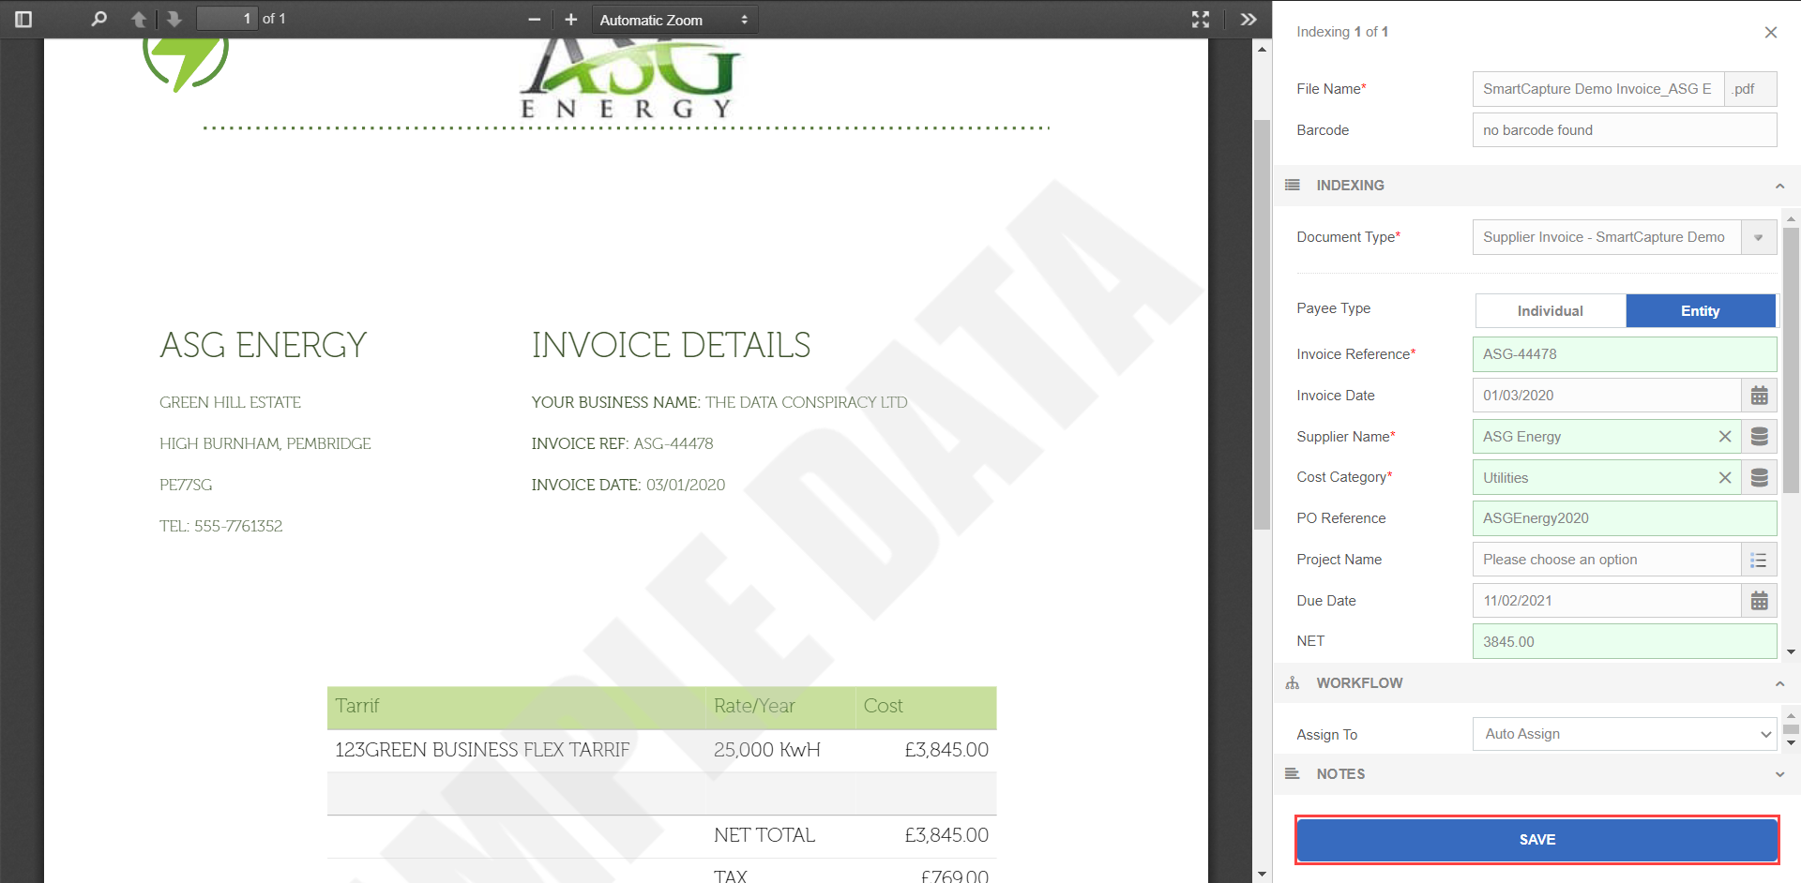Click the TEL: 555-7761352 line

click(221, 526)
